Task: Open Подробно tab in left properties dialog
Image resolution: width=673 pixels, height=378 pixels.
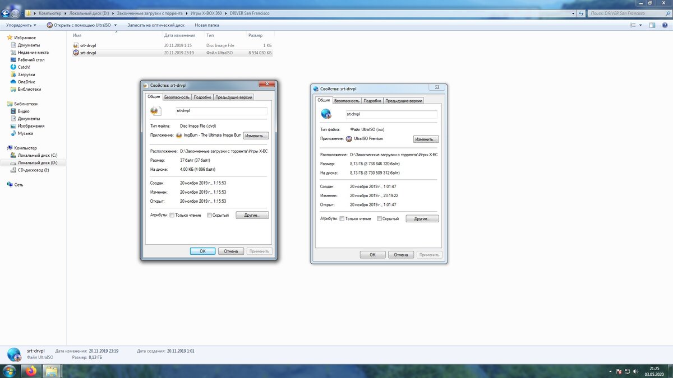Action: [202, 97]
